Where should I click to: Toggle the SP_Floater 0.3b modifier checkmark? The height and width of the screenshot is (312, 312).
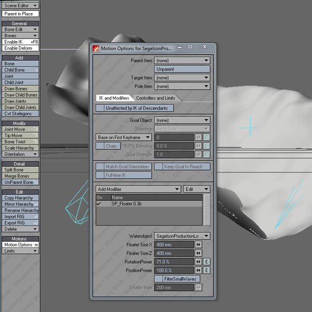click(99, 204)
